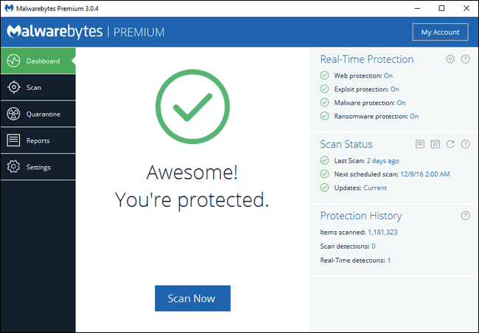Open the Reports section
Screen dimensions: 479x333
[38, 140]
